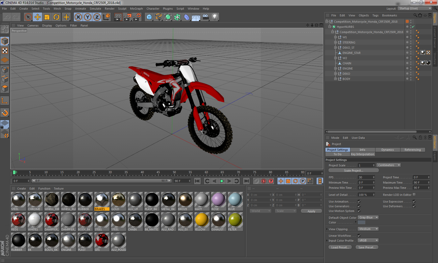Select the YELLOW material sphere

(202, 220)
